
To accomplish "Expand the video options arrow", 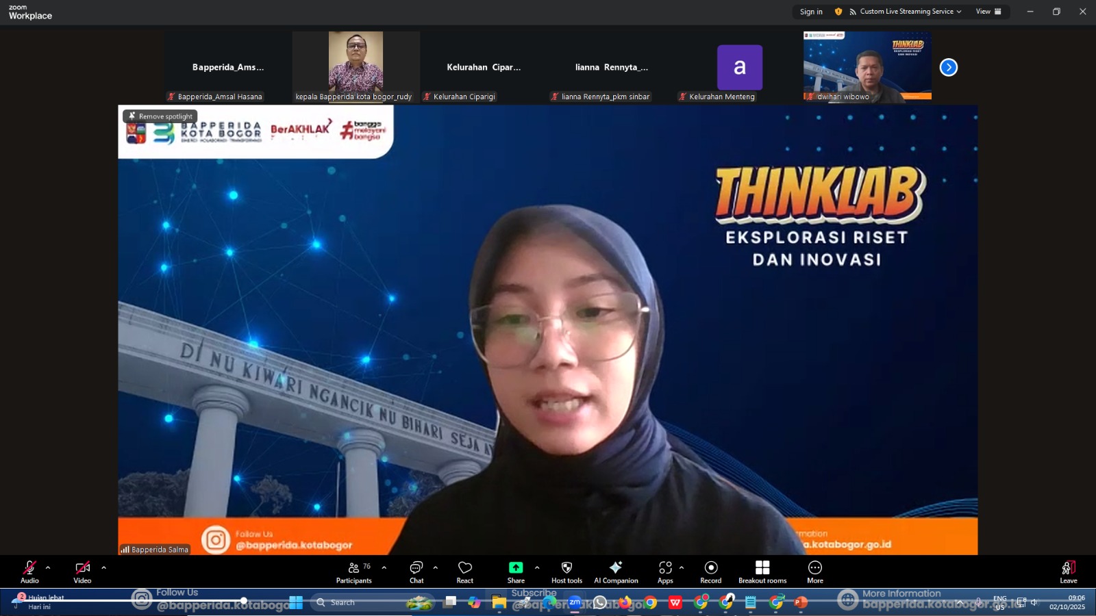I will click(103, 567).
